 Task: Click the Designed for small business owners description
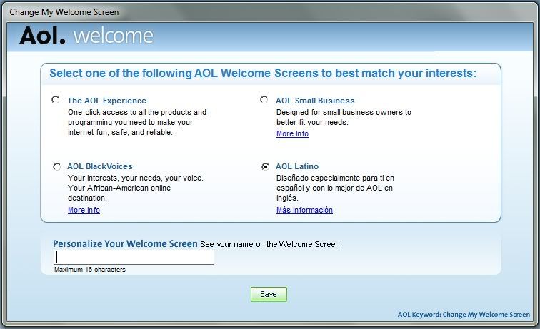pos(344,117)
